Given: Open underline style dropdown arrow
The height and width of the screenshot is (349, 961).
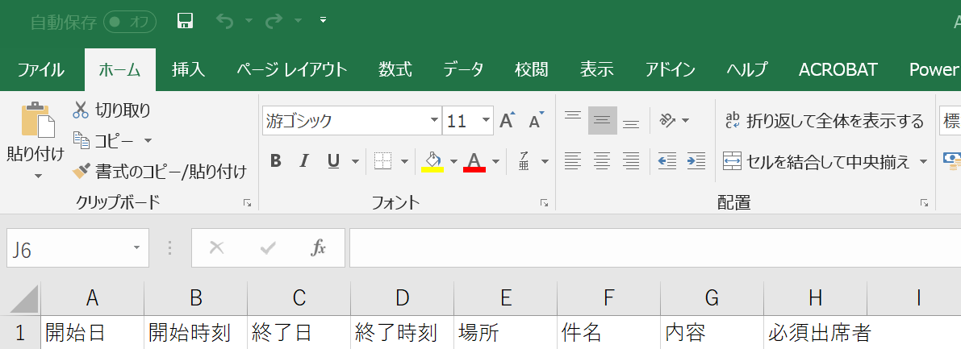Looking at the screenshot, I should click(356, 162).
